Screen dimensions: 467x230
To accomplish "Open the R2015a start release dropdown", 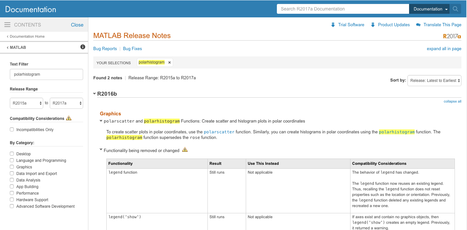I will pos(26,103).
